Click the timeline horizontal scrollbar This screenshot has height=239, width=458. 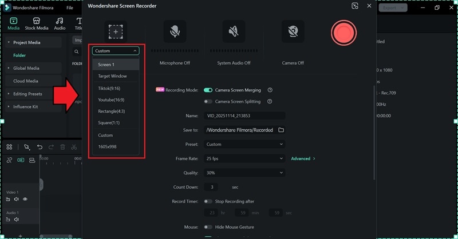click(x=56, y=236)
